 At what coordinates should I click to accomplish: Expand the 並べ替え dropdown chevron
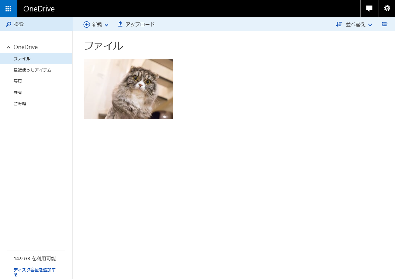(x=370, y=25)
